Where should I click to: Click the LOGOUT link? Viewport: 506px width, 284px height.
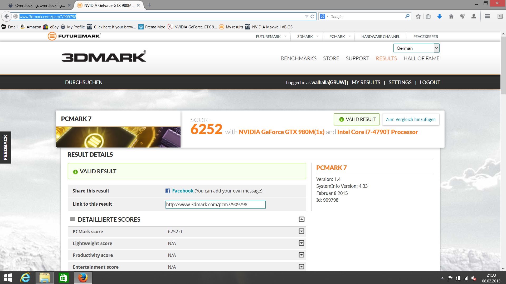point(430,82)
